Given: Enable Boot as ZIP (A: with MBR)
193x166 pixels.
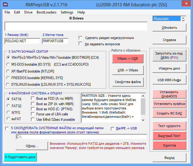Looking at the screenshot, I should (33, 104).
